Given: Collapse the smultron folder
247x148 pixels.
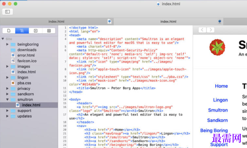Looking at the screenshot, I should click(7, 100).
